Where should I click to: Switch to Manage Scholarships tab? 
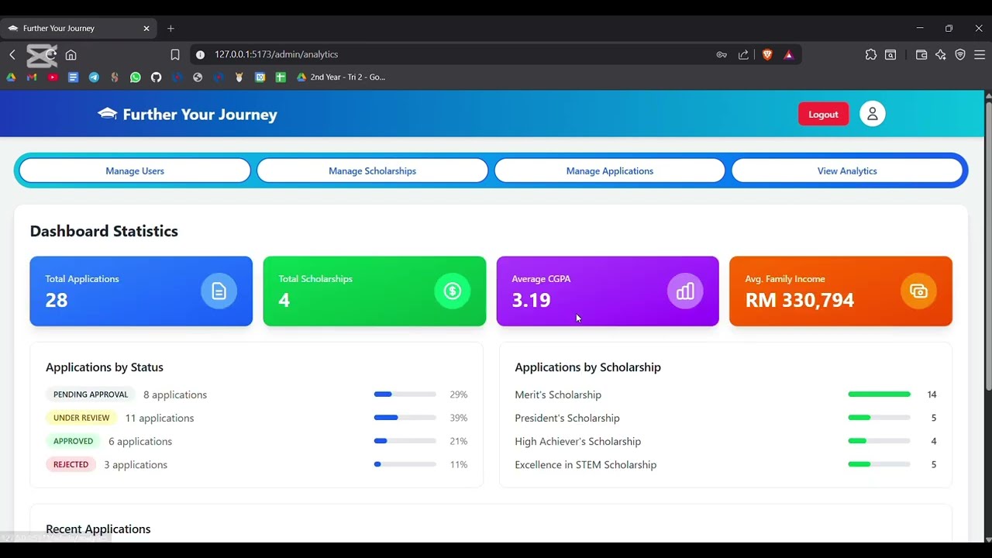pos(372,170)
